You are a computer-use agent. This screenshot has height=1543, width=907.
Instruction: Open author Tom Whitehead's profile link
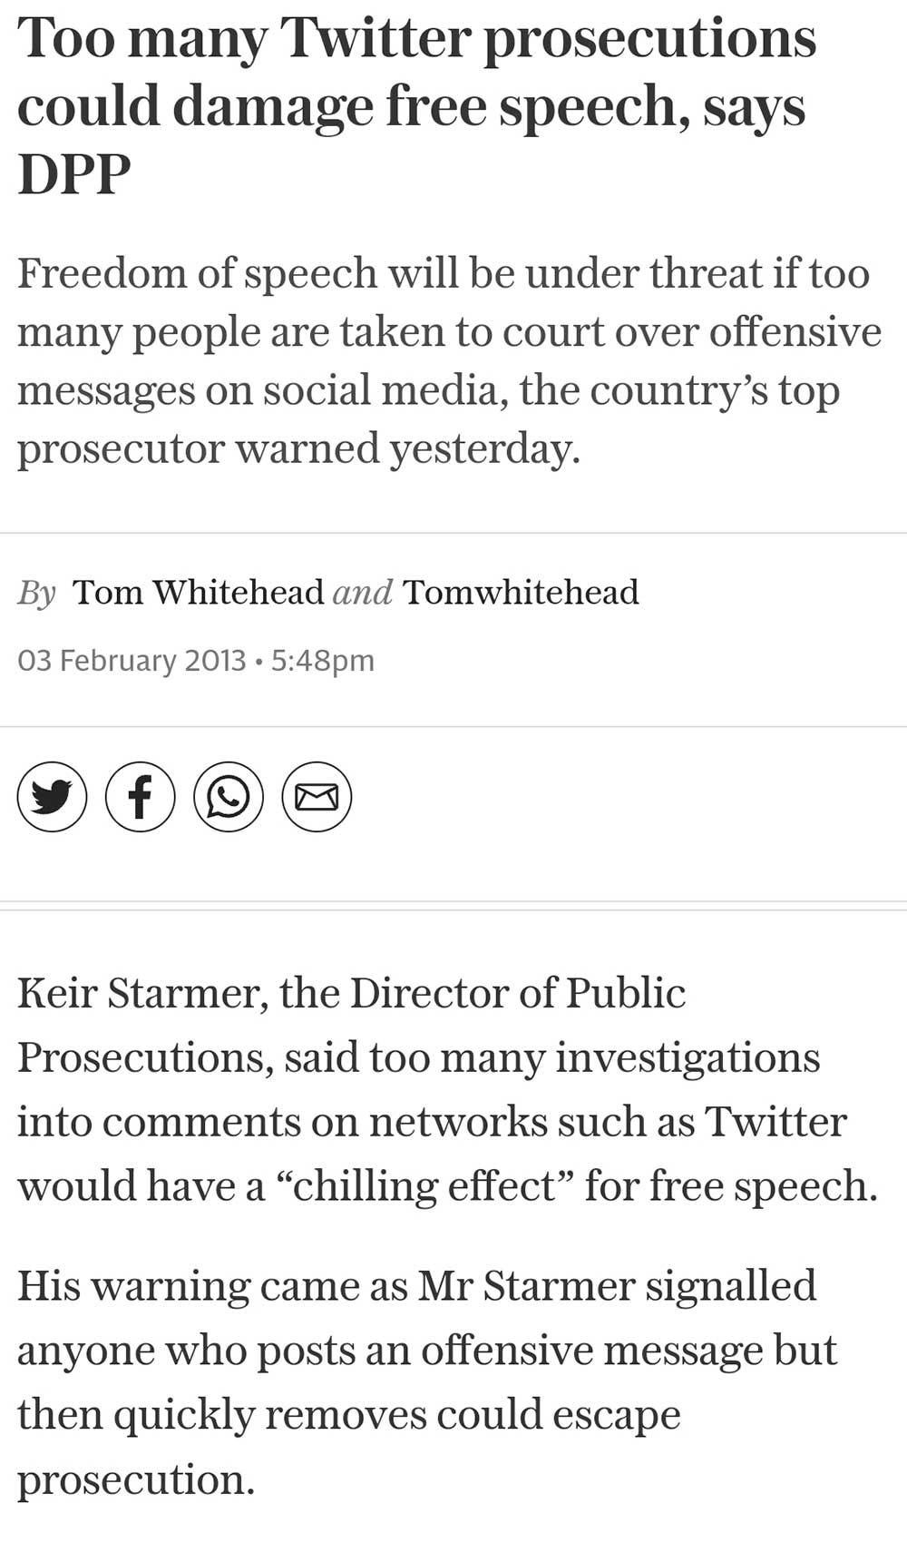tap(198, 592)
